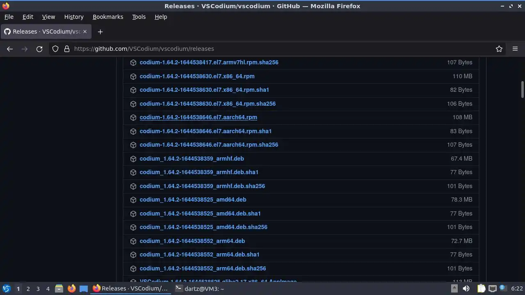This screenshot has width=525, height=295.
Task: Download codium_1.64.2-1644538552_arm64.deb
Action: (x=192, y=241)
